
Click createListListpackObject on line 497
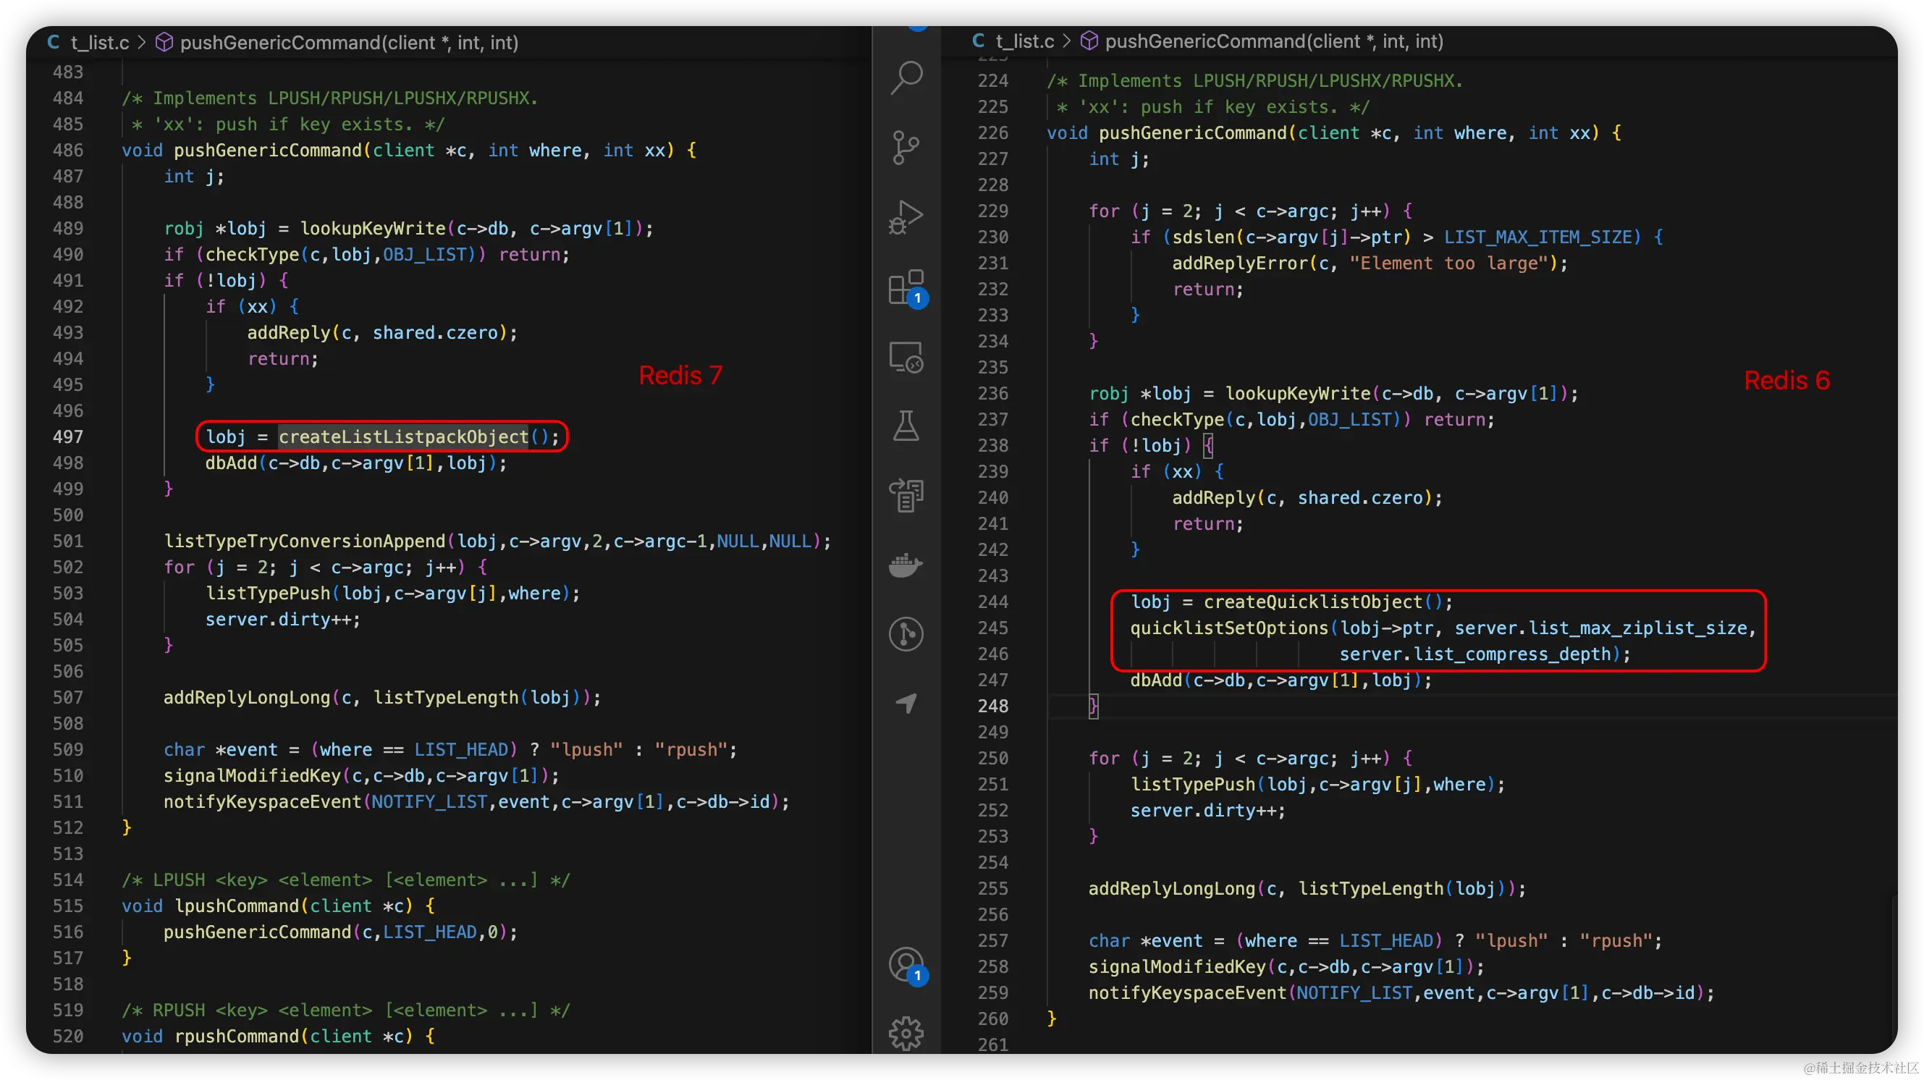[403, 437]
